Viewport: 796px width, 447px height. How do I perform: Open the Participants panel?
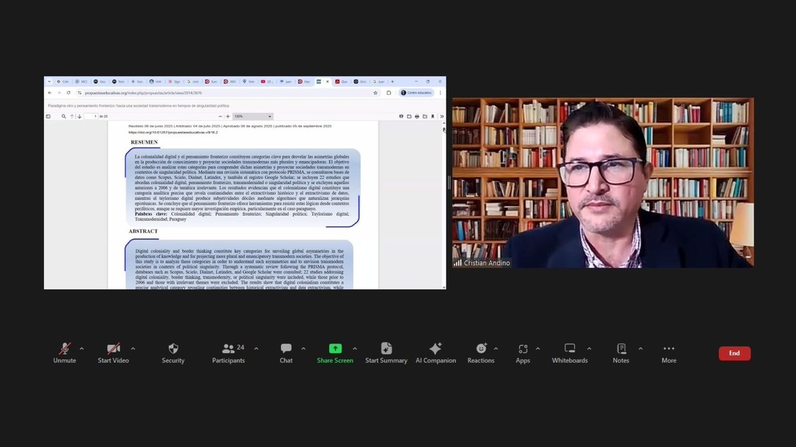(x=228, y=353)
